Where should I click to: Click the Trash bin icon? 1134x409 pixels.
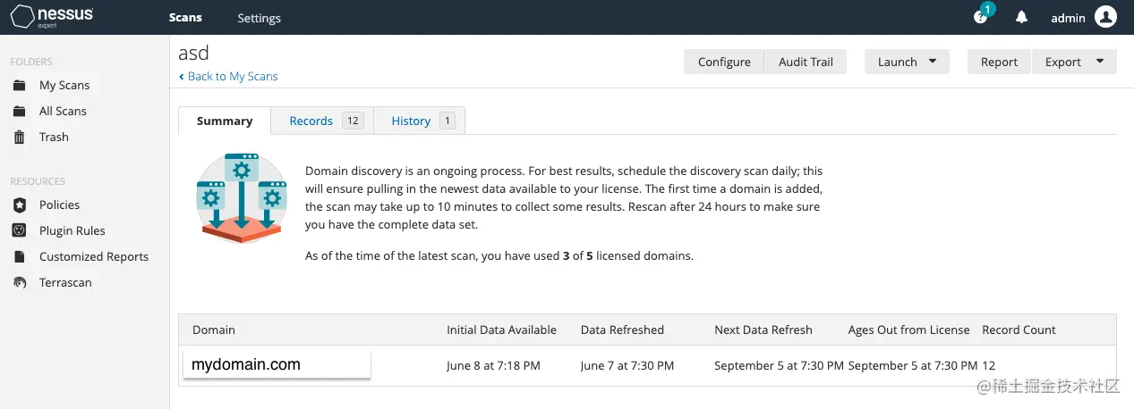coord(19,138)
